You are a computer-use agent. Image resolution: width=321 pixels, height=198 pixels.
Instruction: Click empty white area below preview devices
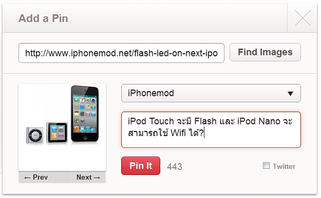click(62, 157)
